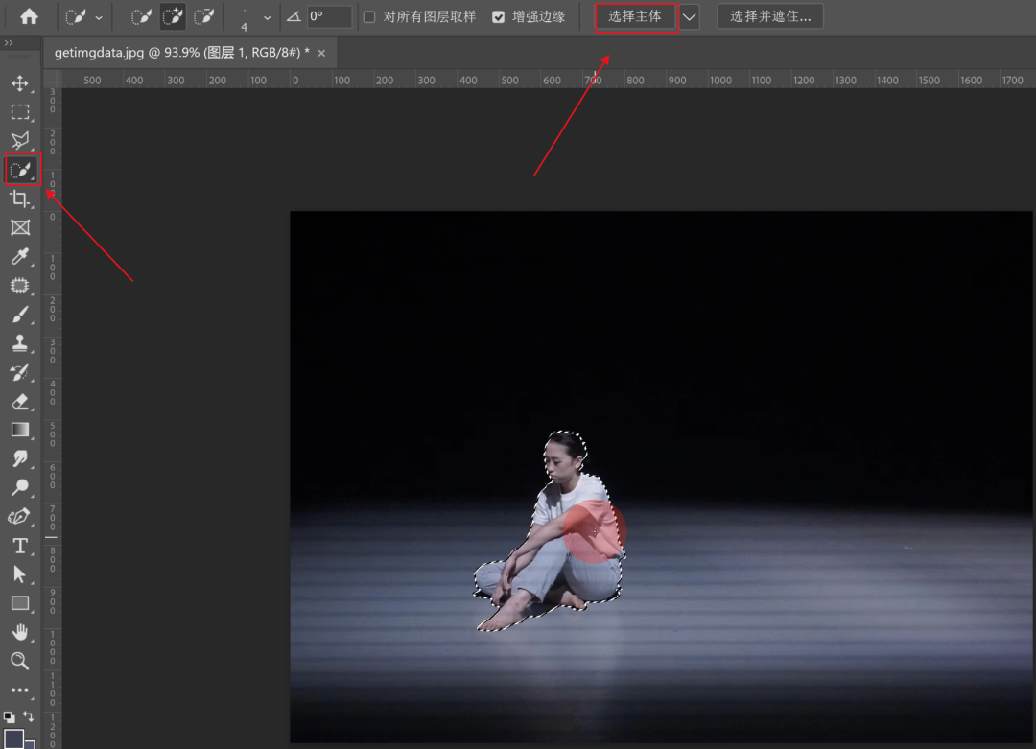Uncheck the 增强边缘 checkbox
The height and width of the screenshot is (749, 1036).
tap(499, 17)
